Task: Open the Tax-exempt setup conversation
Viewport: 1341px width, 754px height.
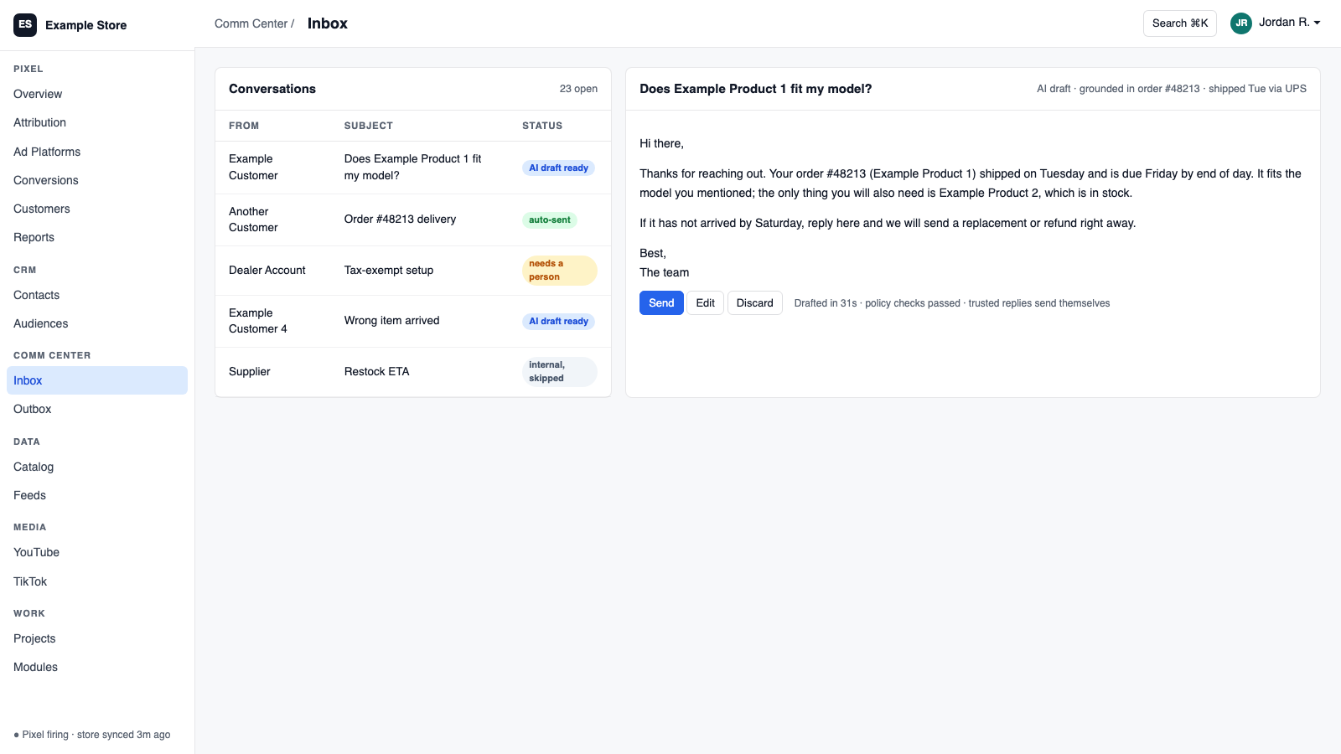Action: click(x=413, y=271)
